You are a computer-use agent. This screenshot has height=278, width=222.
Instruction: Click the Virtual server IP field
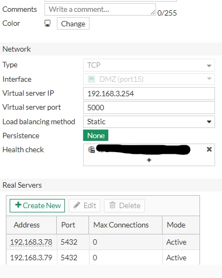tap(149, 94)
